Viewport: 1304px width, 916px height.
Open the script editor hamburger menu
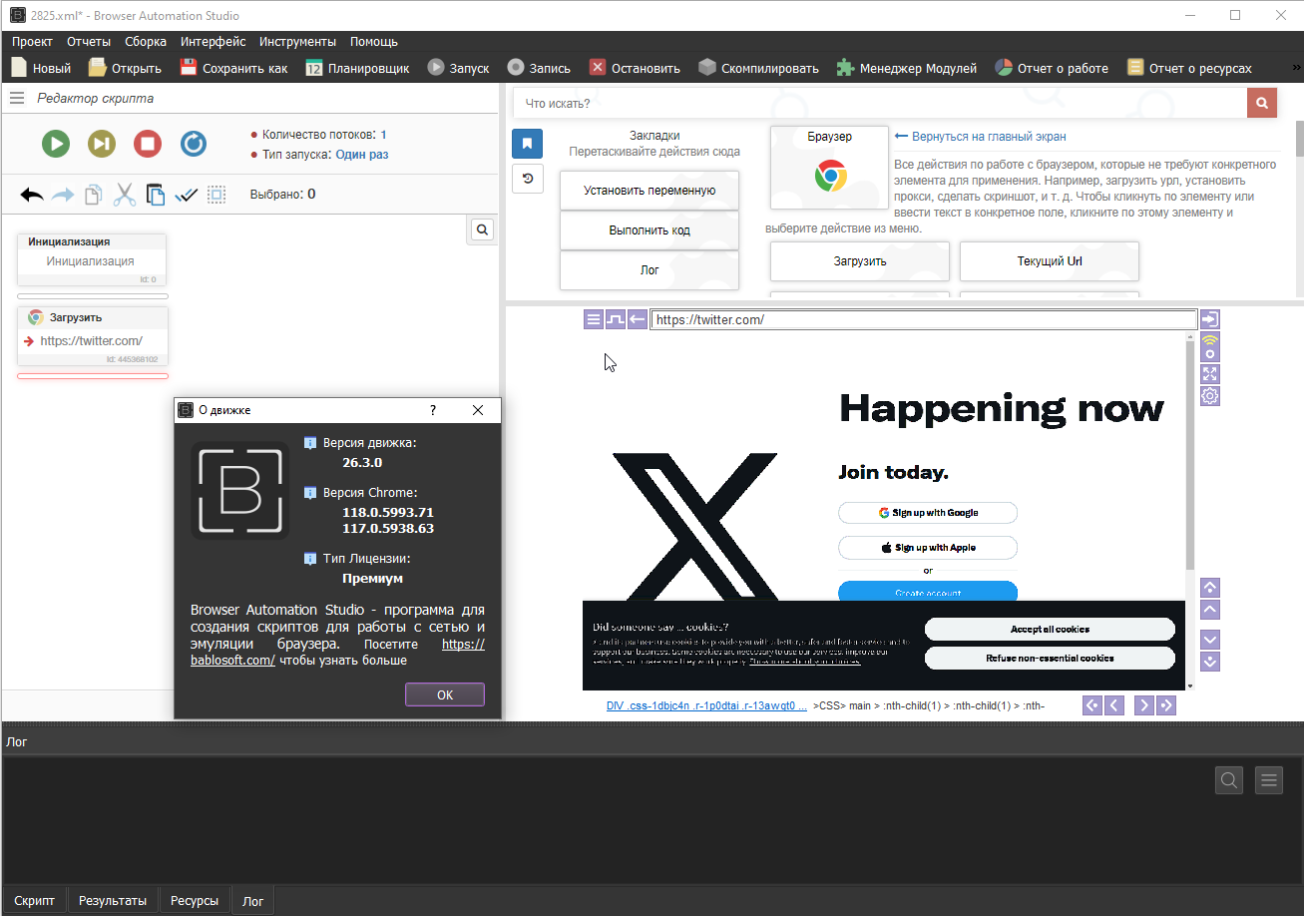click(17, 99)
